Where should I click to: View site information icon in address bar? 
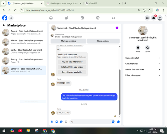point(22,10)
